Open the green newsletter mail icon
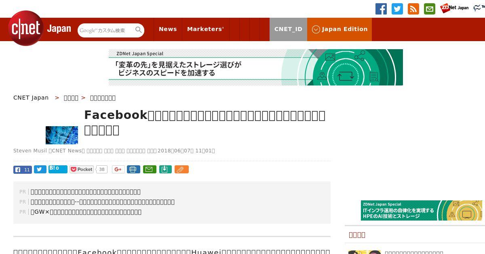The width and height of the screenshot is (485, 254). (x=430, y=9)
